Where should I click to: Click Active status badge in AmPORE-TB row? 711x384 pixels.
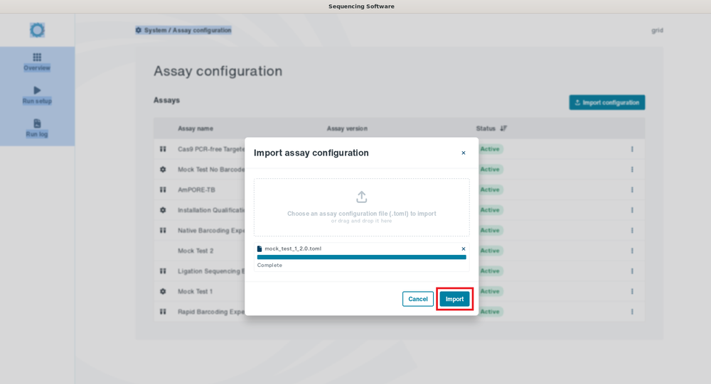tap(491, 190)
